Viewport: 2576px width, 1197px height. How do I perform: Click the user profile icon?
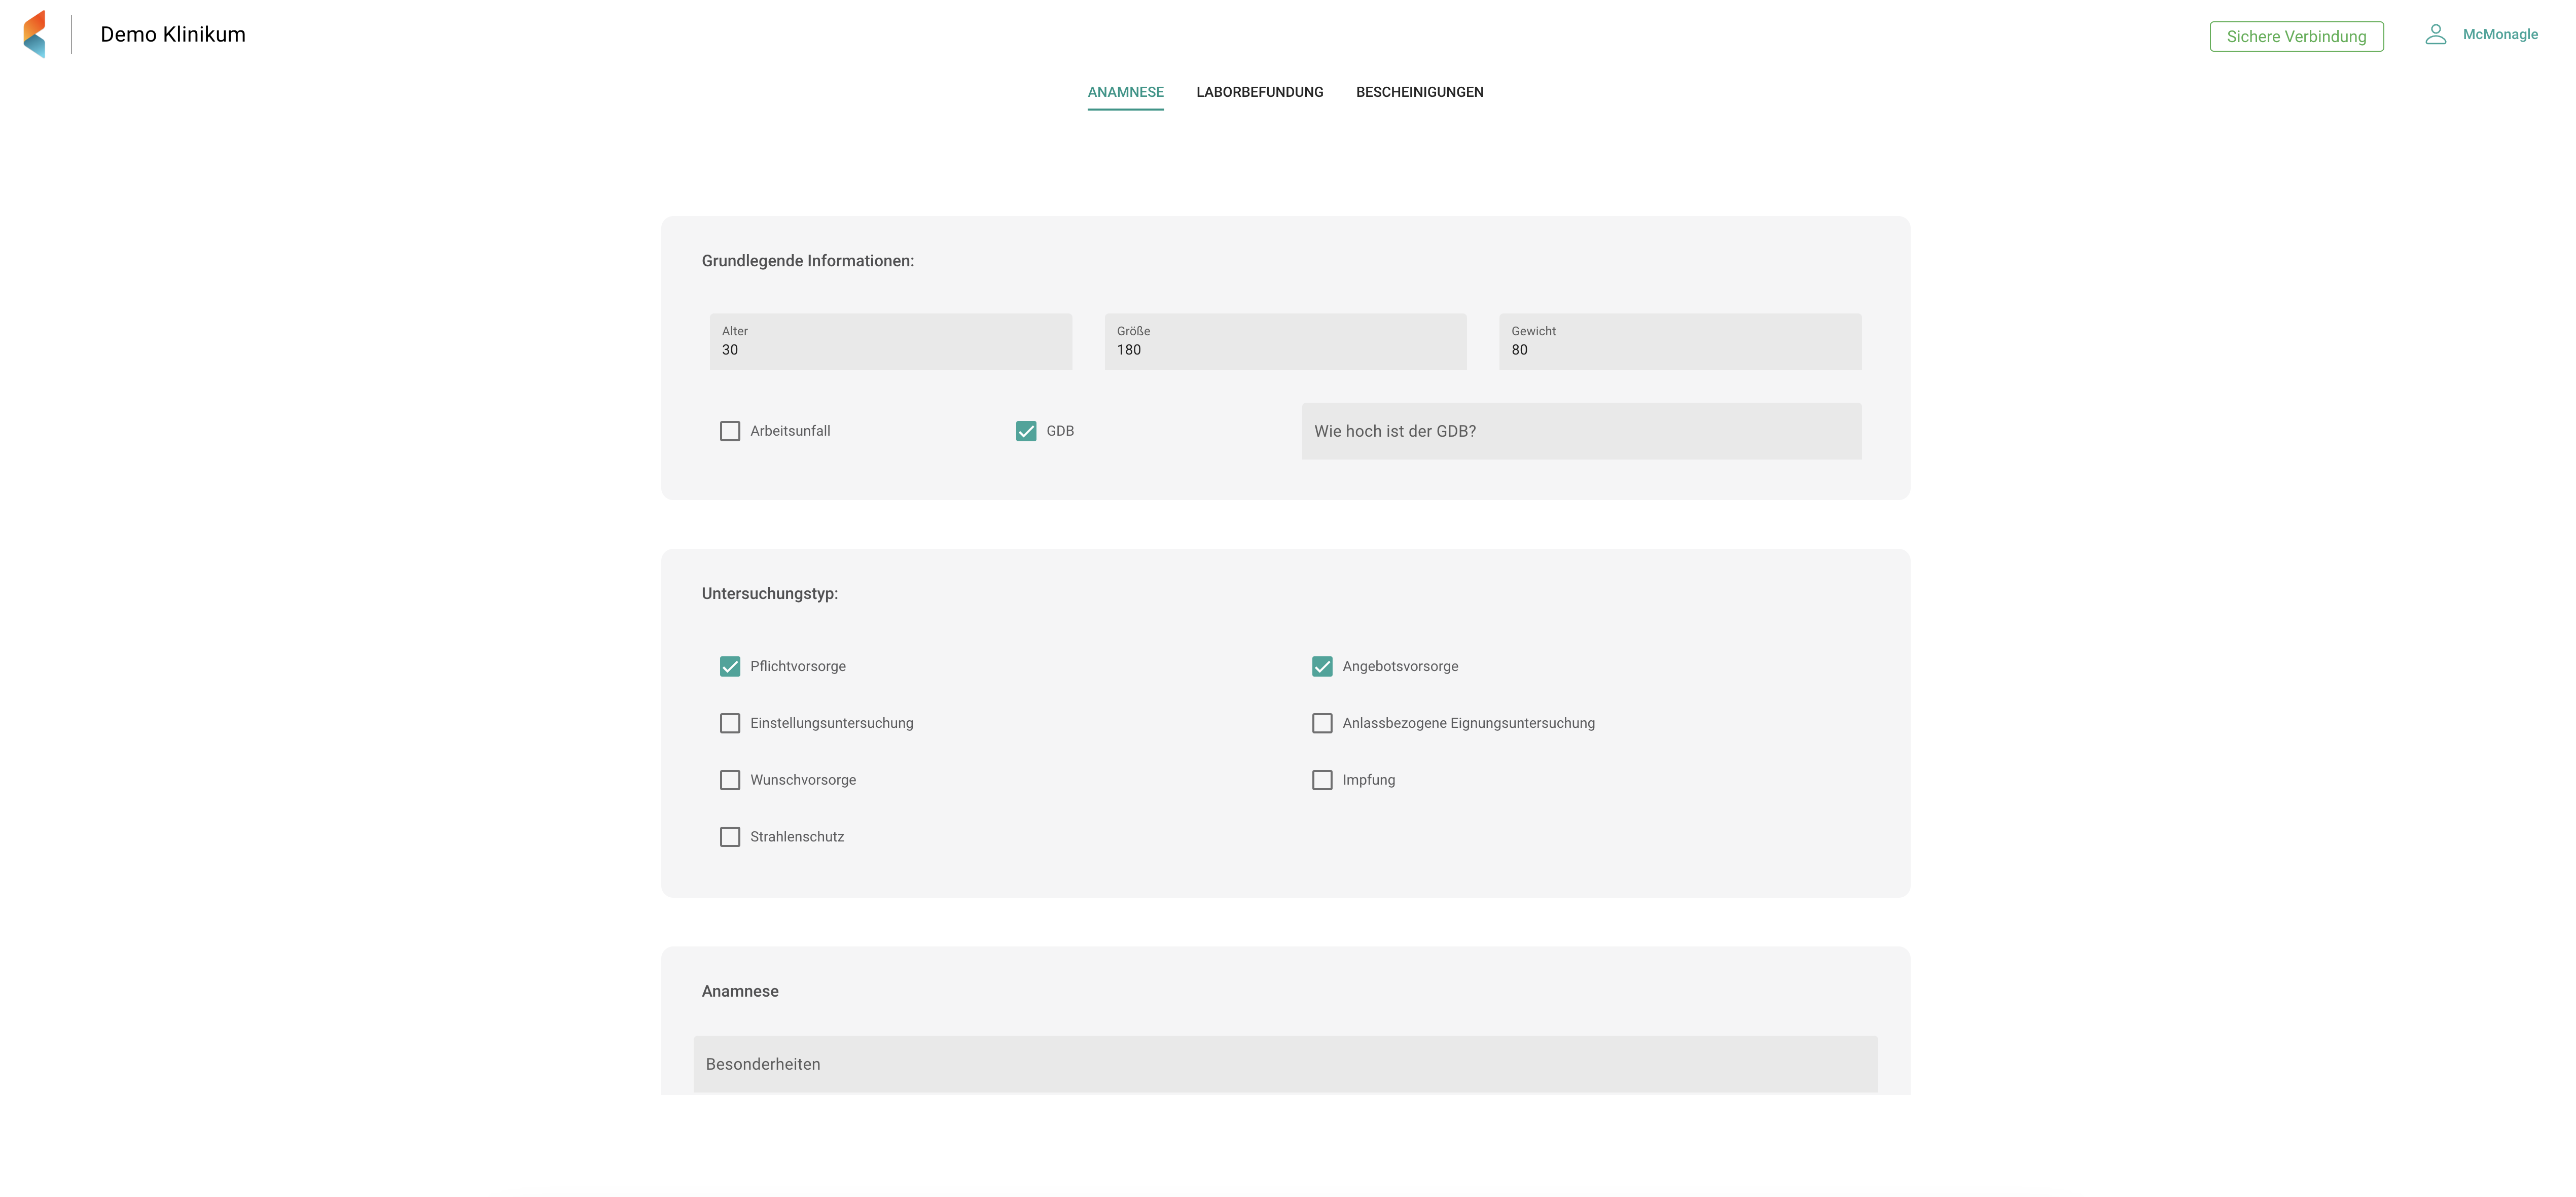coord(2435,34)
